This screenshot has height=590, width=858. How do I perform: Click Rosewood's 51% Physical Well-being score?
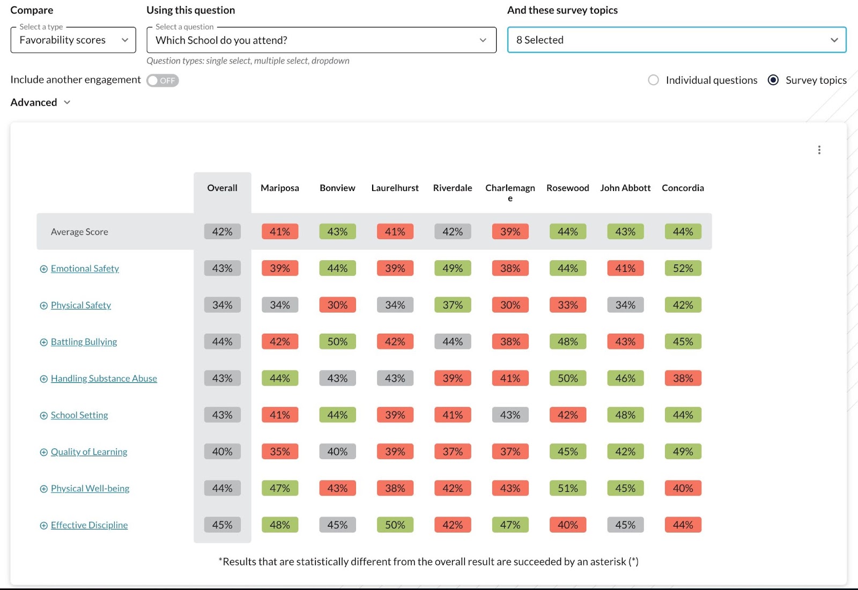[x=568, y=489]
